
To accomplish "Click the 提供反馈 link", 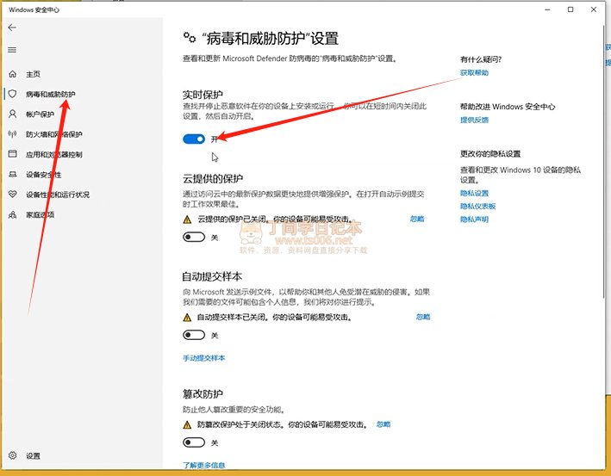I will pyautogui.click(x=474, y=120).
